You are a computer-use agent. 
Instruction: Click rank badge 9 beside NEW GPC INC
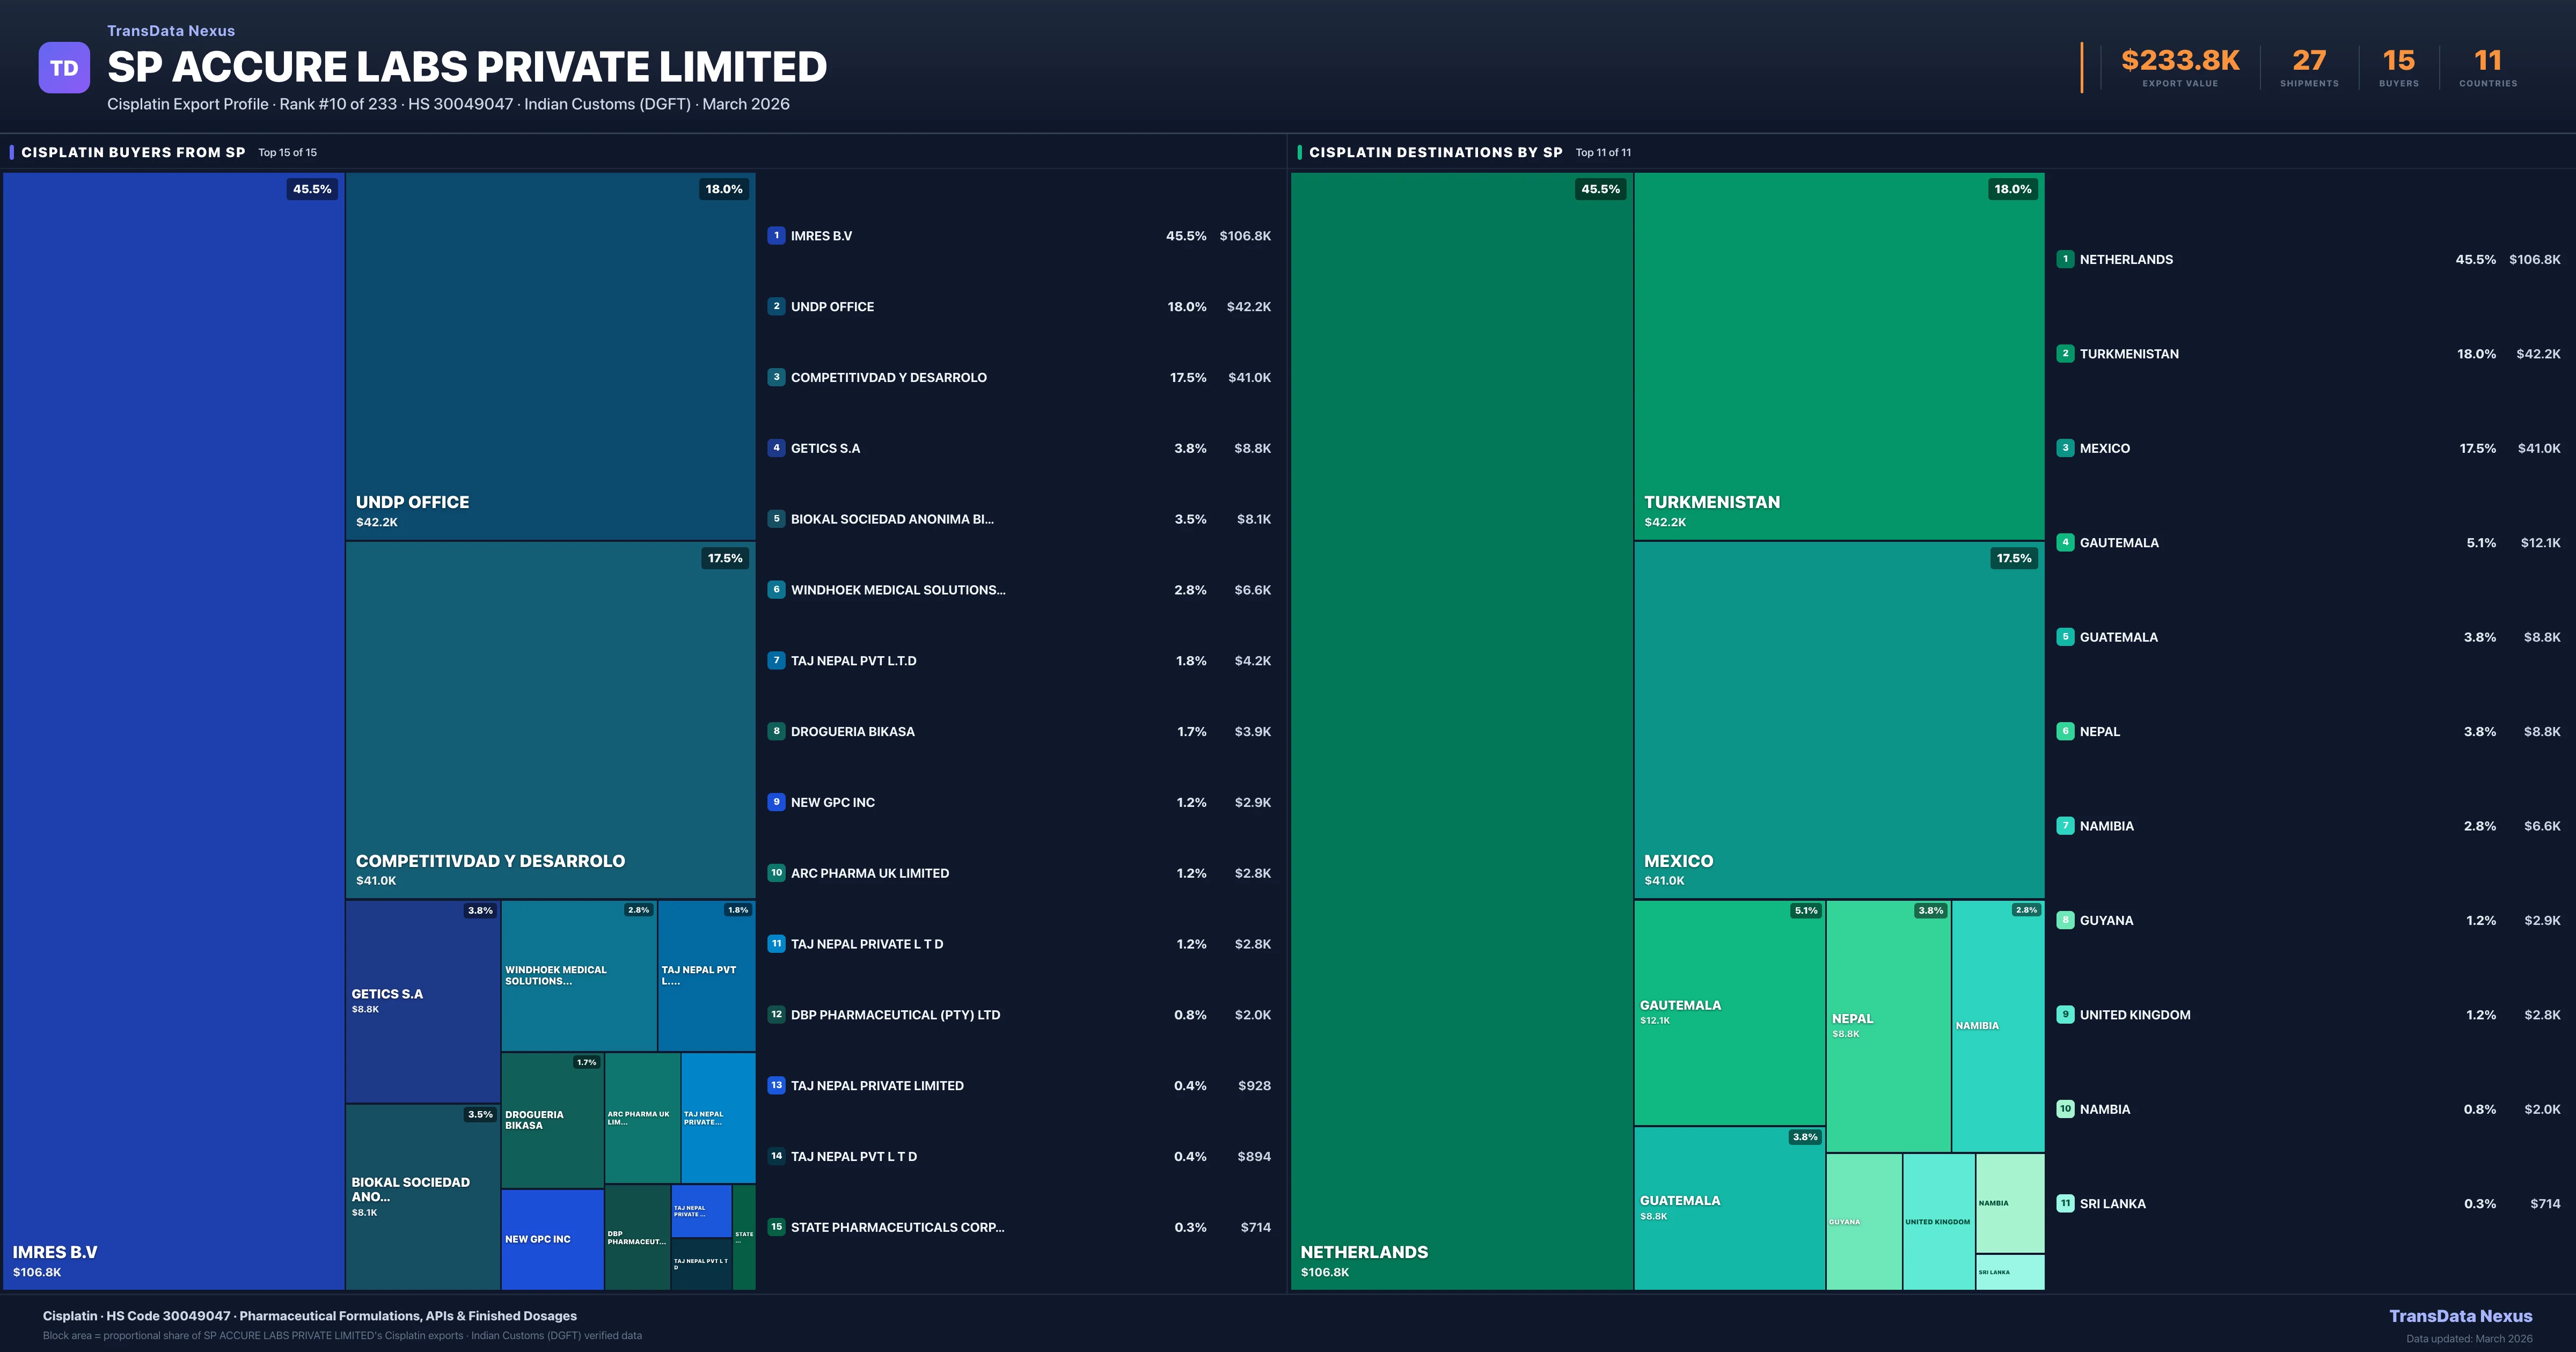[x=776, y=802]
